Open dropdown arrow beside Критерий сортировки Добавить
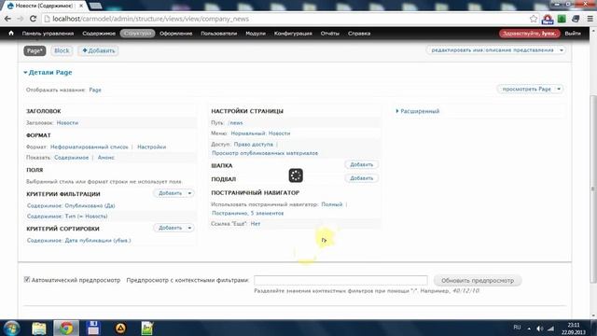Screen dimensions: 597x336 pyautogui.click(x=189, y=228)
